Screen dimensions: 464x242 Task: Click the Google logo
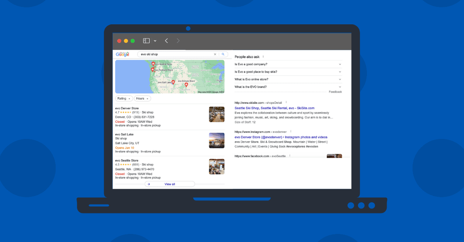(x=123, y=54)
